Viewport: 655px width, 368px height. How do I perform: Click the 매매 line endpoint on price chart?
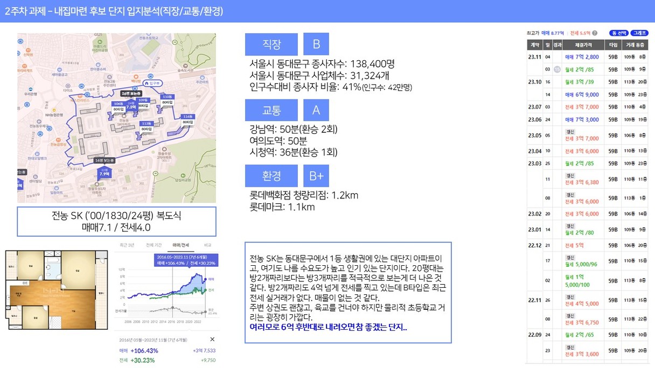pos(204,280)
